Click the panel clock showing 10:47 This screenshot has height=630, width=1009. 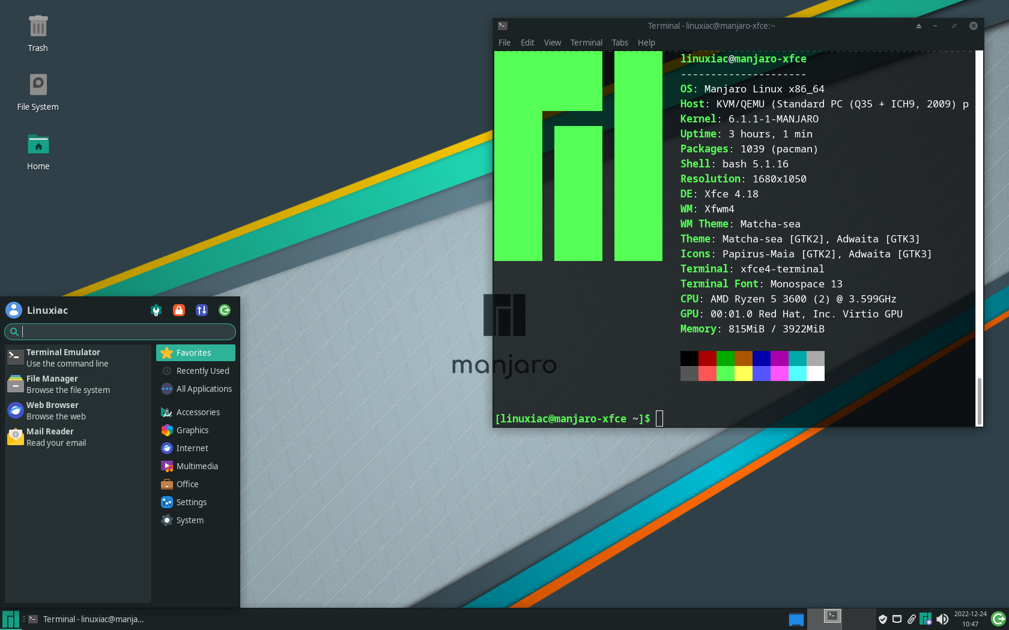[970, 619]
